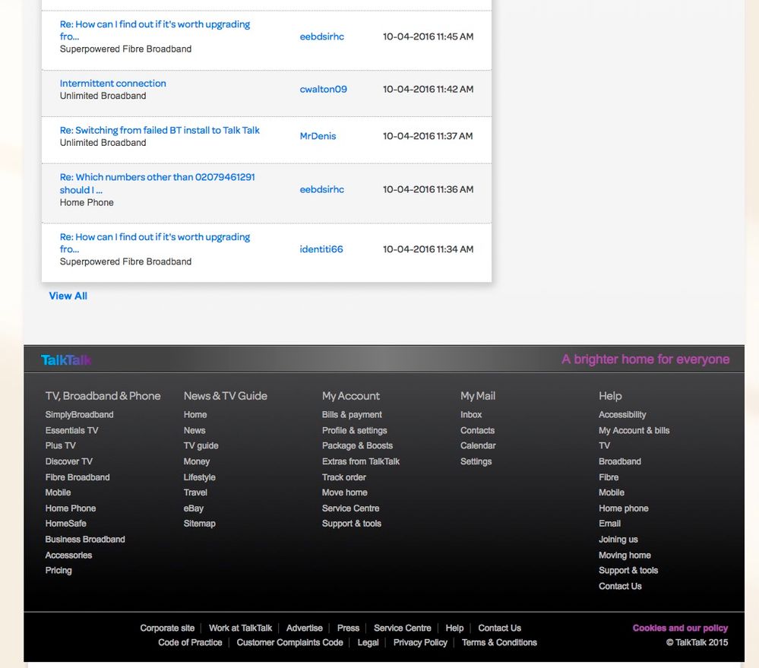Go to Pricing footer link
The width and height of the screenshot is (759, 668).
coord(59,571)
